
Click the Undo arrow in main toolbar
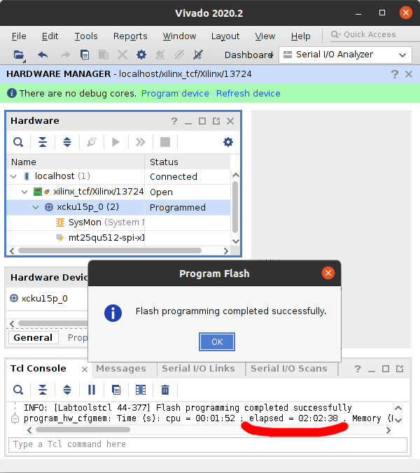[x=43, y=55]
